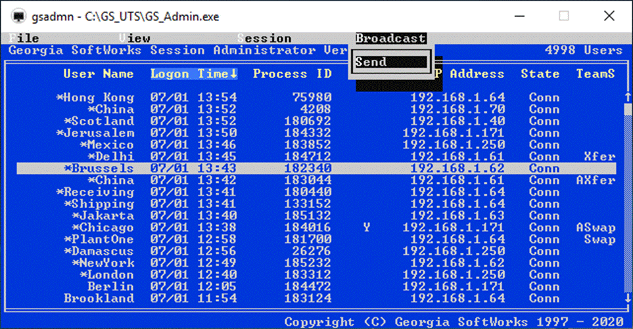This screenshot has width=633, height=329.
Task: Select the *Receiving session row
Action: tap(317, 192)
